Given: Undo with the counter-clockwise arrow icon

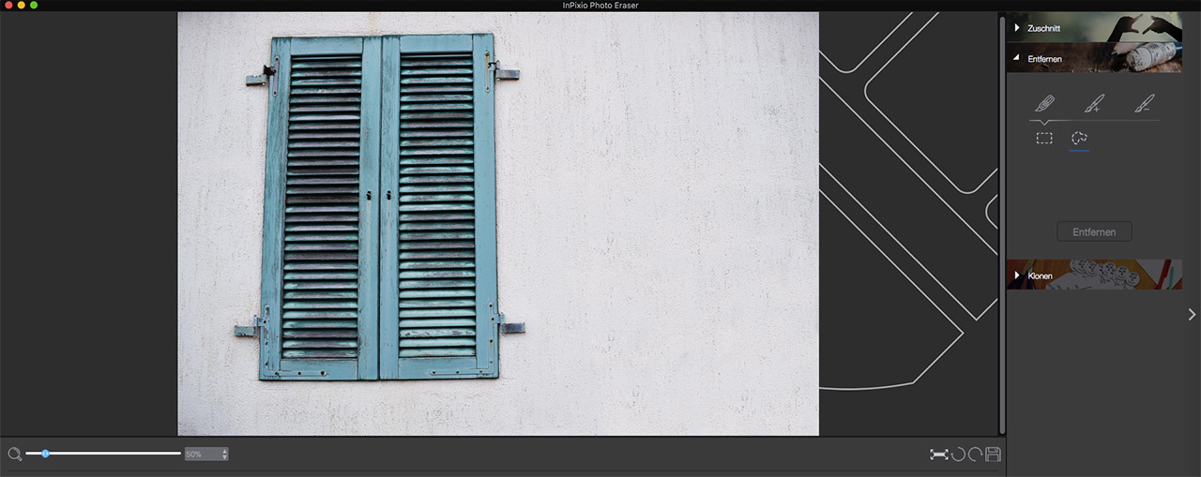Looking at the screenshot, I should 958,455.
